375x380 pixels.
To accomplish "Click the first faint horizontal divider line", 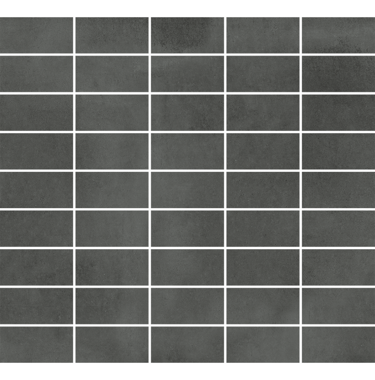I will coord(187,55).
